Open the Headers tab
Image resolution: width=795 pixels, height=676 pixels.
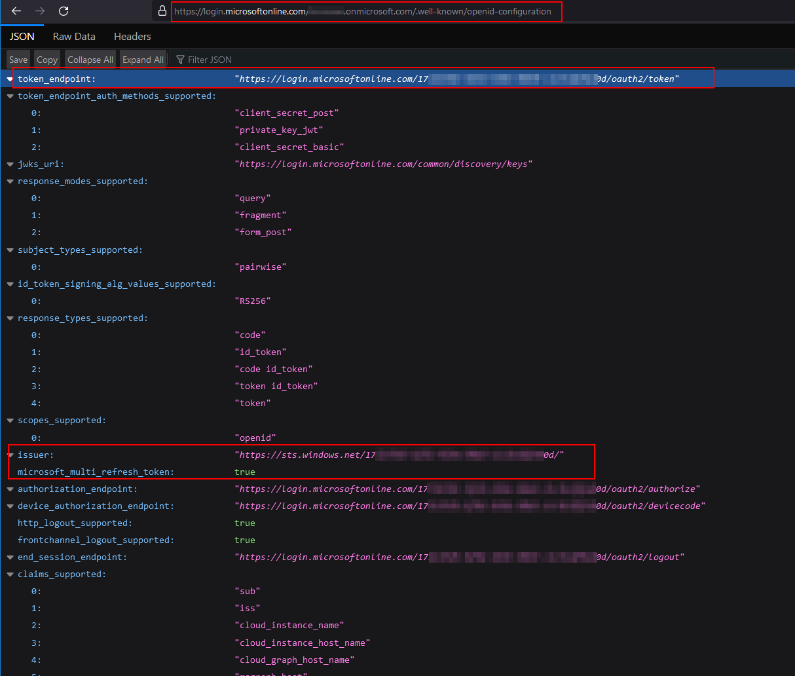point(132,37)
